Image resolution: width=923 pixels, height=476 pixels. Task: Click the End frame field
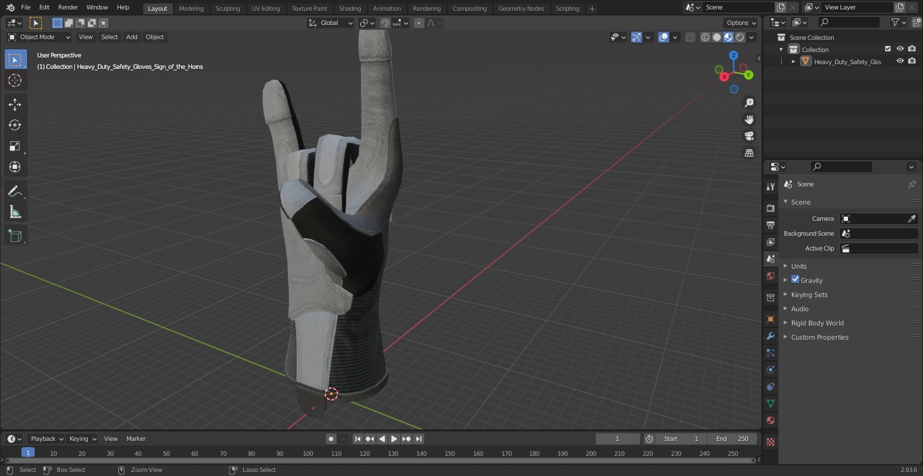click(732, 439)
